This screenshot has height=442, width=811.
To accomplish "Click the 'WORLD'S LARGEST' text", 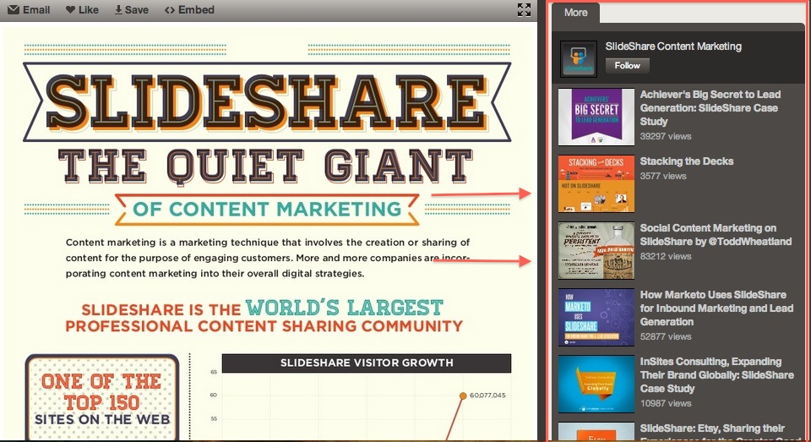I will (x=345, y=308).
